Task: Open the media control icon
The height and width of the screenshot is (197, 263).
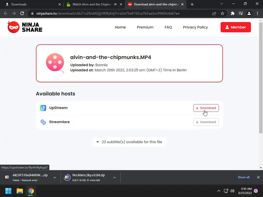Action: [x=241, y=13]
